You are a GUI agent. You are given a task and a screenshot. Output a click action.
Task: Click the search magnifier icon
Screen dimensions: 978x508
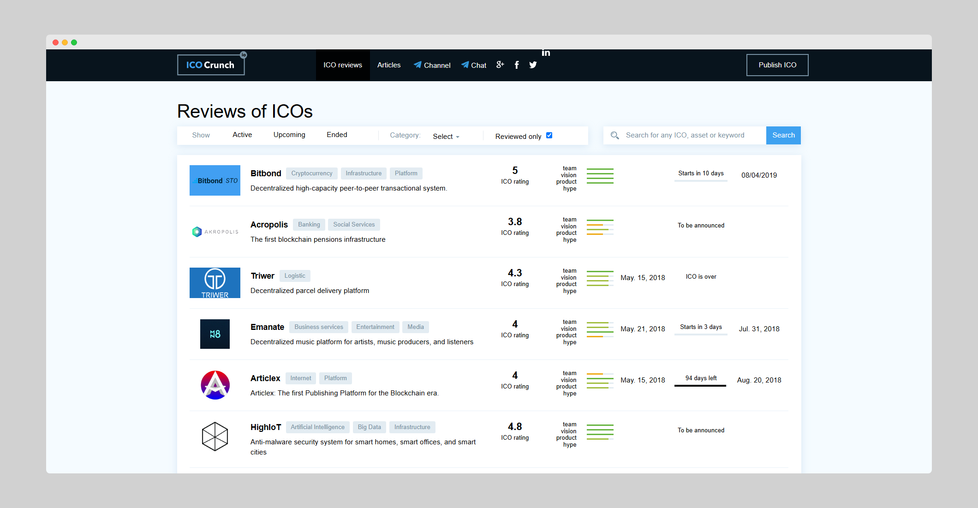pyautogui.click(x=614, y=135)
